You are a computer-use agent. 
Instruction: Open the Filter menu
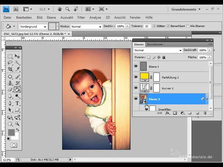[81, 18]
